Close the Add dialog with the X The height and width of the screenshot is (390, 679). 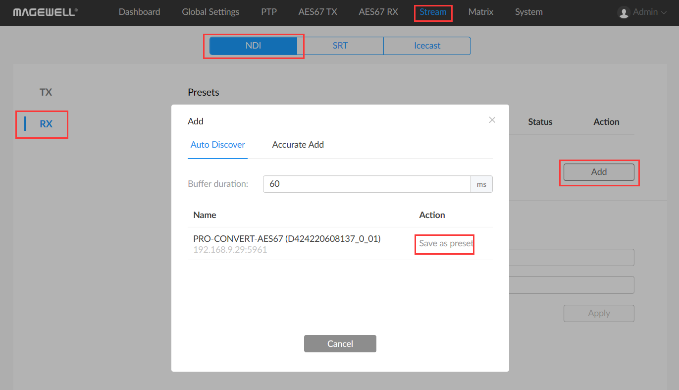pos(492,120)
